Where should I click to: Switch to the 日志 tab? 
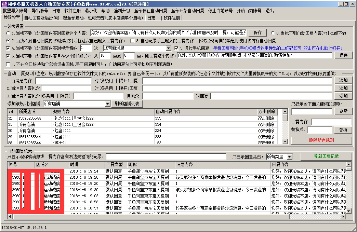151,18
